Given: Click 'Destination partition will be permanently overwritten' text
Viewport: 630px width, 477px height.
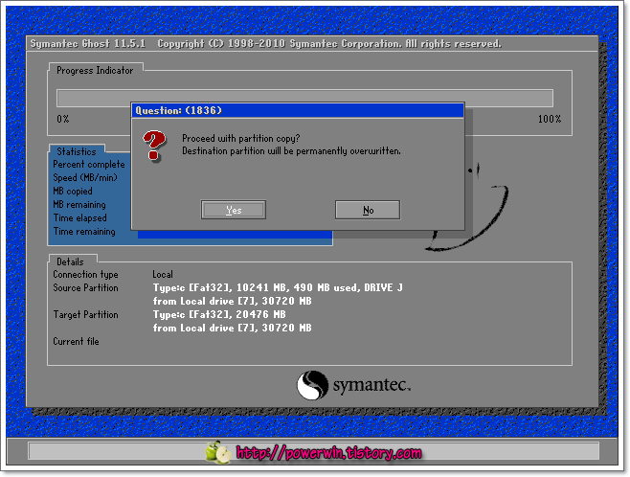Looking at the screenshot, I should tap(291, 151).
